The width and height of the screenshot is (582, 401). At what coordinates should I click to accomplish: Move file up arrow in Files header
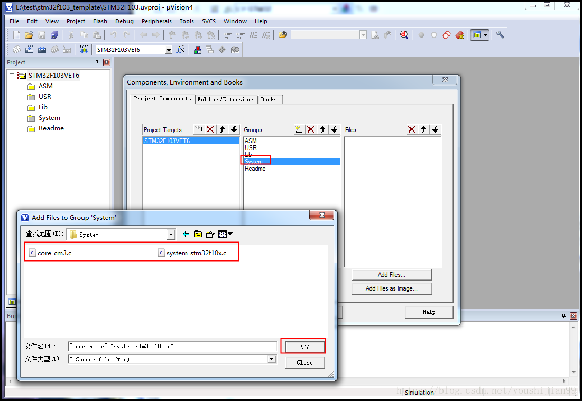(x=423, y=129)
